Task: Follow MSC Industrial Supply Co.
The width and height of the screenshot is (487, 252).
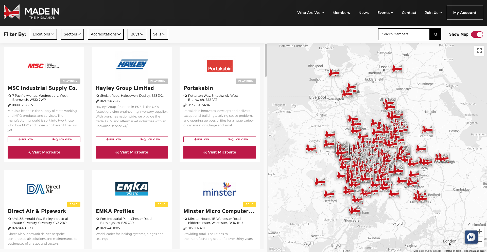Action: tap(26, 140)
